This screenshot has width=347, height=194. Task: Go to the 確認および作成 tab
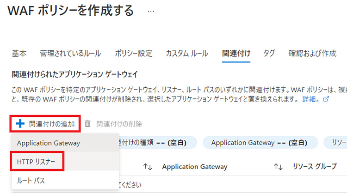click(312, 54)
